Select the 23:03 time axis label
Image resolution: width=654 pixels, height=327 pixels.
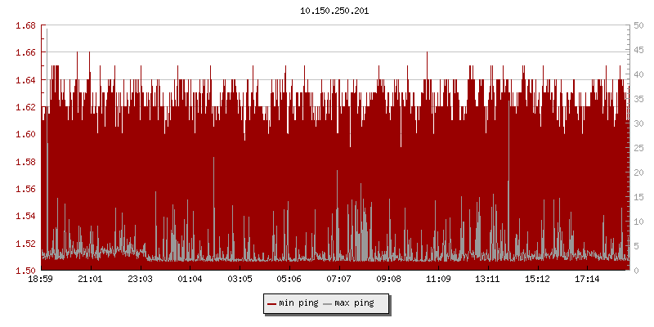click(x=141, y=279)
